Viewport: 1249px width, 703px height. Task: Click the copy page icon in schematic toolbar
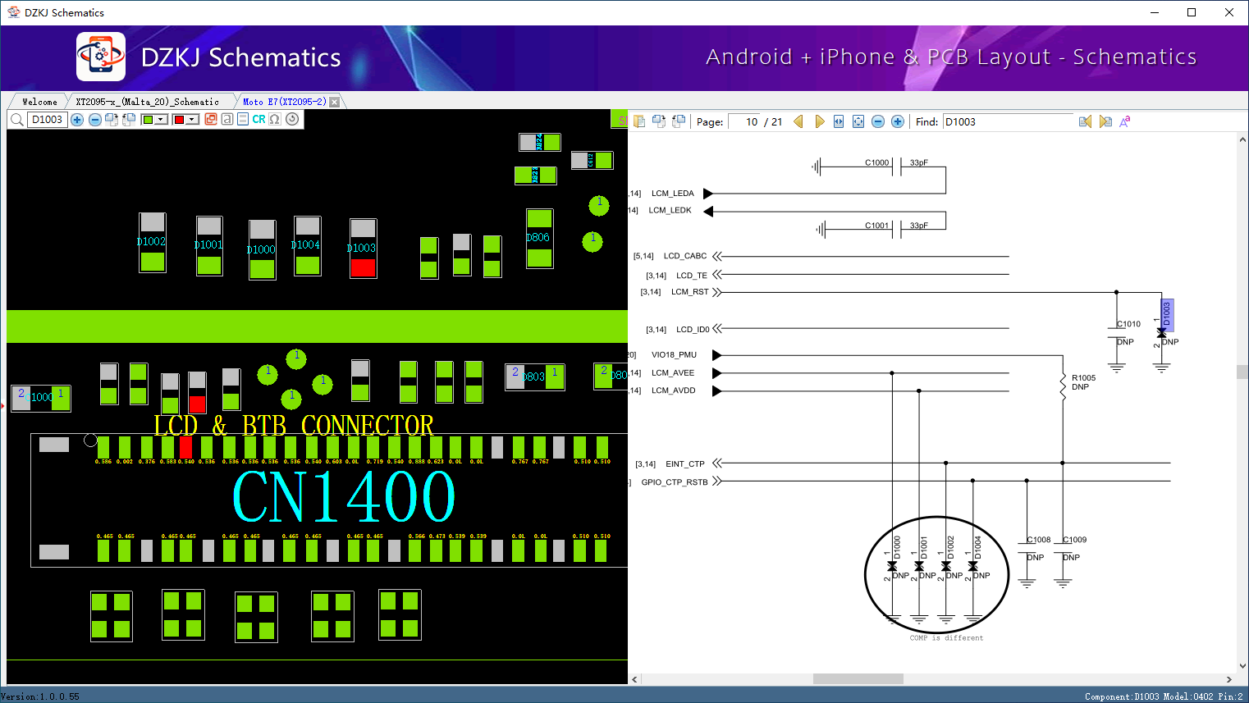(x=639, y=121)
